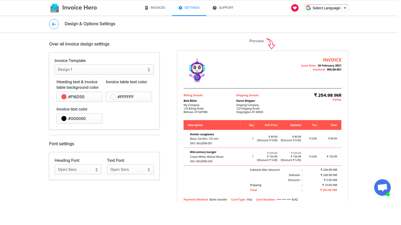Screen dimensions: 401x225
Task: Click the robot mascot logo in the preview
Action: coord(197,70)
